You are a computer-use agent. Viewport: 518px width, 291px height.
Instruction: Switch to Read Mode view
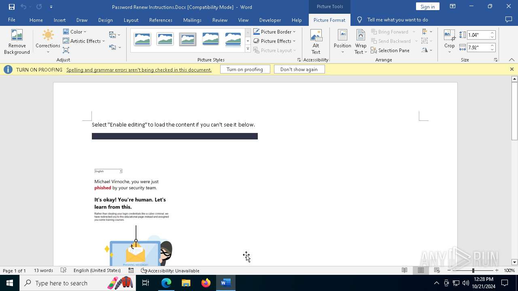tap(404, 270)
